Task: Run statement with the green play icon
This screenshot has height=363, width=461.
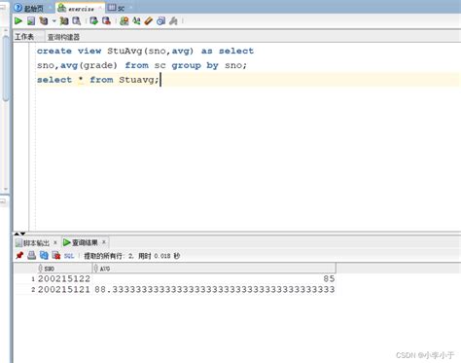Action: pyautogui.click(x=18, y=21)
